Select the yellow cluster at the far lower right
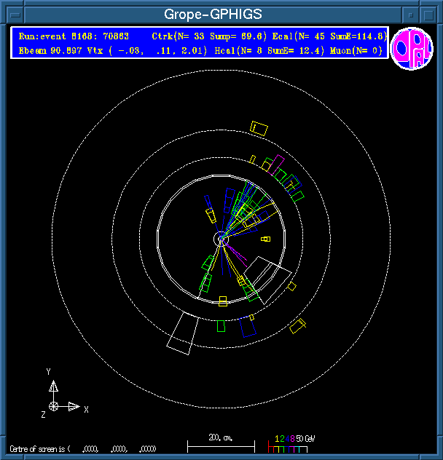 tap(297, 326)
